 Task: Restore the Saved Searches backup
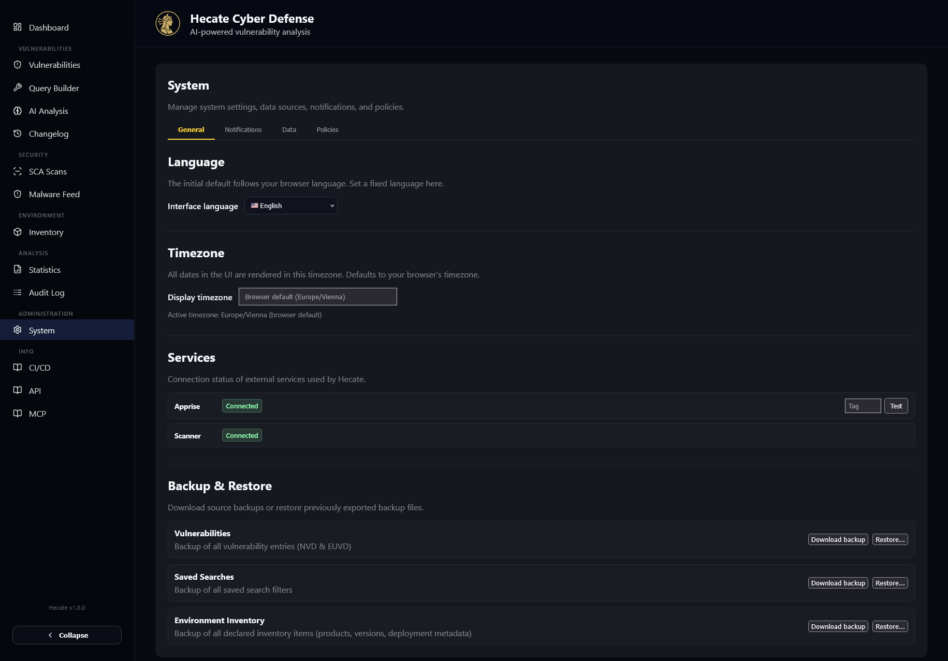[x=890, y=583]
